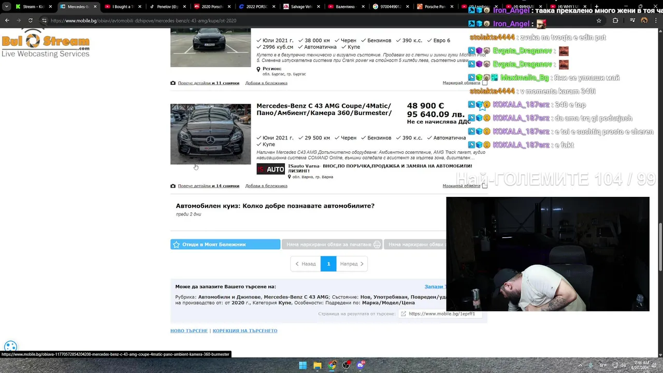Open the browser extensions puzzle icon
The height and width of the screenshot is (373, 663).
tap(615, 20)
